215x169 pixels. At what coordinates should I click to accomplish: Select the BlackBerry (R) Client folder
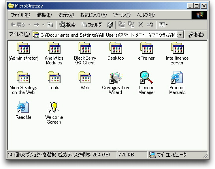pyautogui.click(x=85, y=53)
